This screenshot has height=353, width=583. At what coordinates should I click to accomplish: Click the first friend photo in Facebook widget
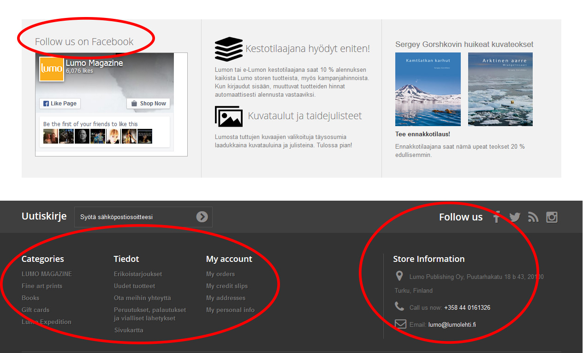[51, 136]
